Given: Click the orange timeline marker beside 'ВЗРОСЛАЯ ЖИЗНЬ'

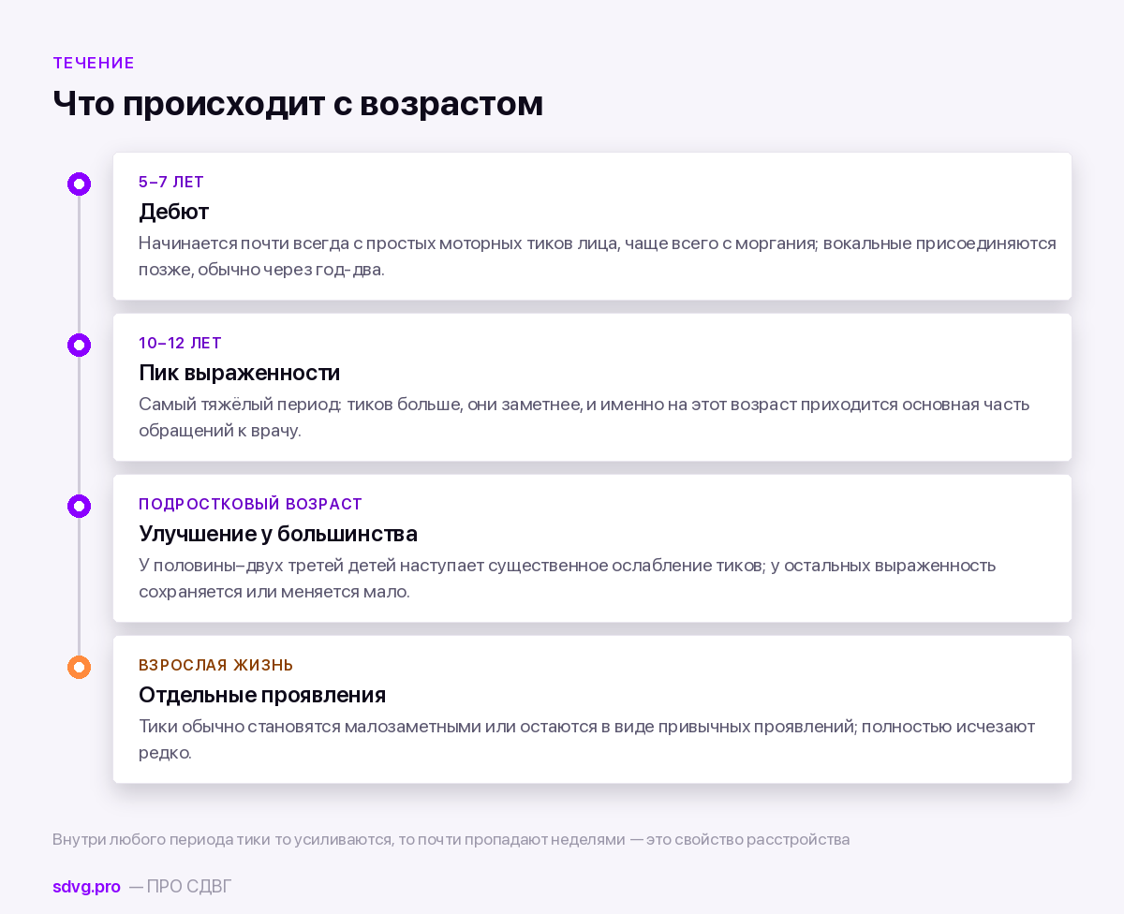Looking at the screenshot, I should [x=79, y=668].
